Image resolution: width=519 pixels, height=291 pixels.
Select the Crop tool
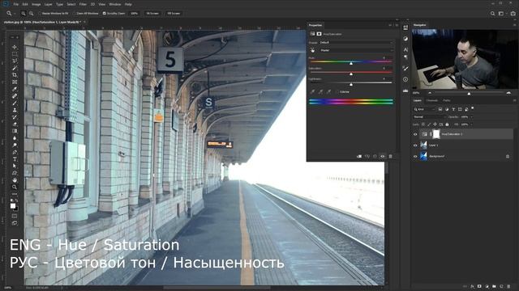[x=15, y=75]
